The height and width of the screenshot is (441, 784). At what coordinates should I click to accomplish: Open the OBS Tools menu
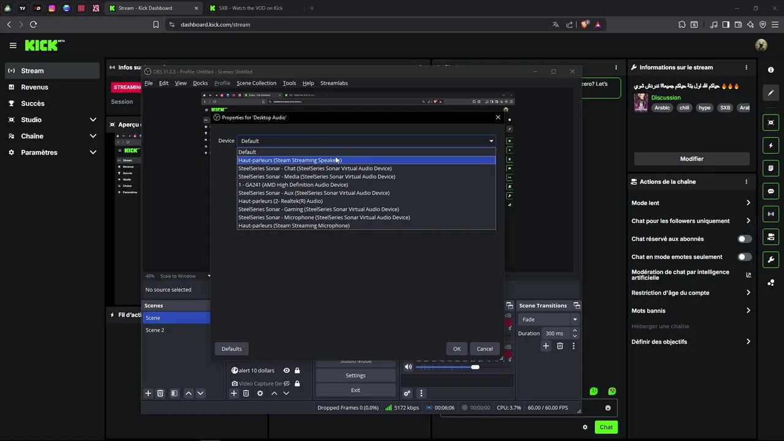click(x=289, y=83)
